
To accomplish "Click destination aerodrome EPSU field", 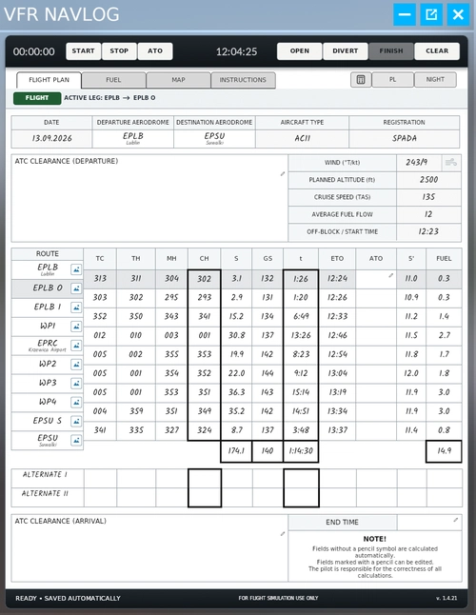I will 214,138.
